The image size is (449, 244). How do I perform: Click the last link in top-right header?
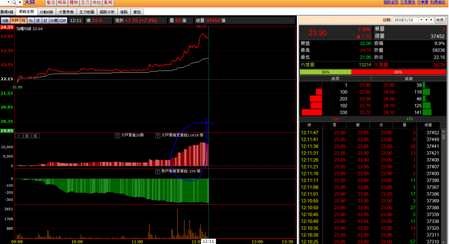pyautogui.click(x=438, y=2)
